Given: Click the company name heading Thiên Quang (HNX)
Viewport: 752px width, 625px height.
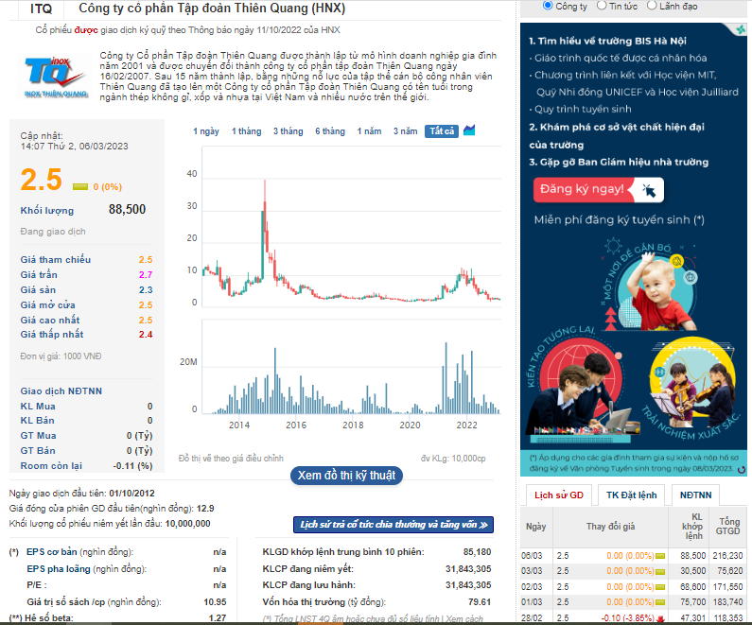Looking at the screenshot, I should click(x=212, y=9).
